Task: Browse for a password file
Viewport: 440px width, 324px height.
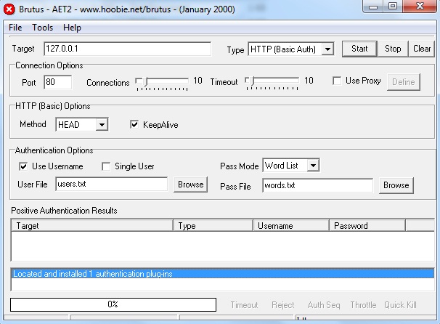Action: click(x=396, y=185)
